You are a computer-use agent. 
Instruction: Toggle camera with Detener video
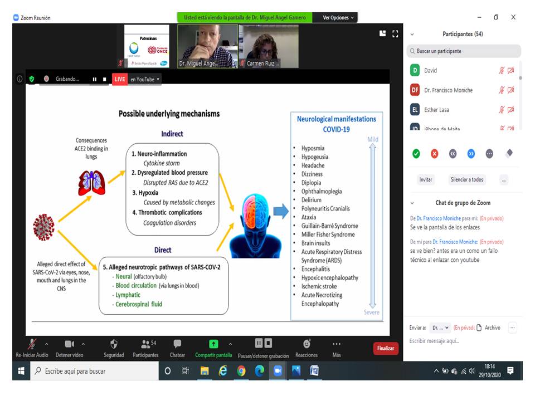click(x=70, y=344)
